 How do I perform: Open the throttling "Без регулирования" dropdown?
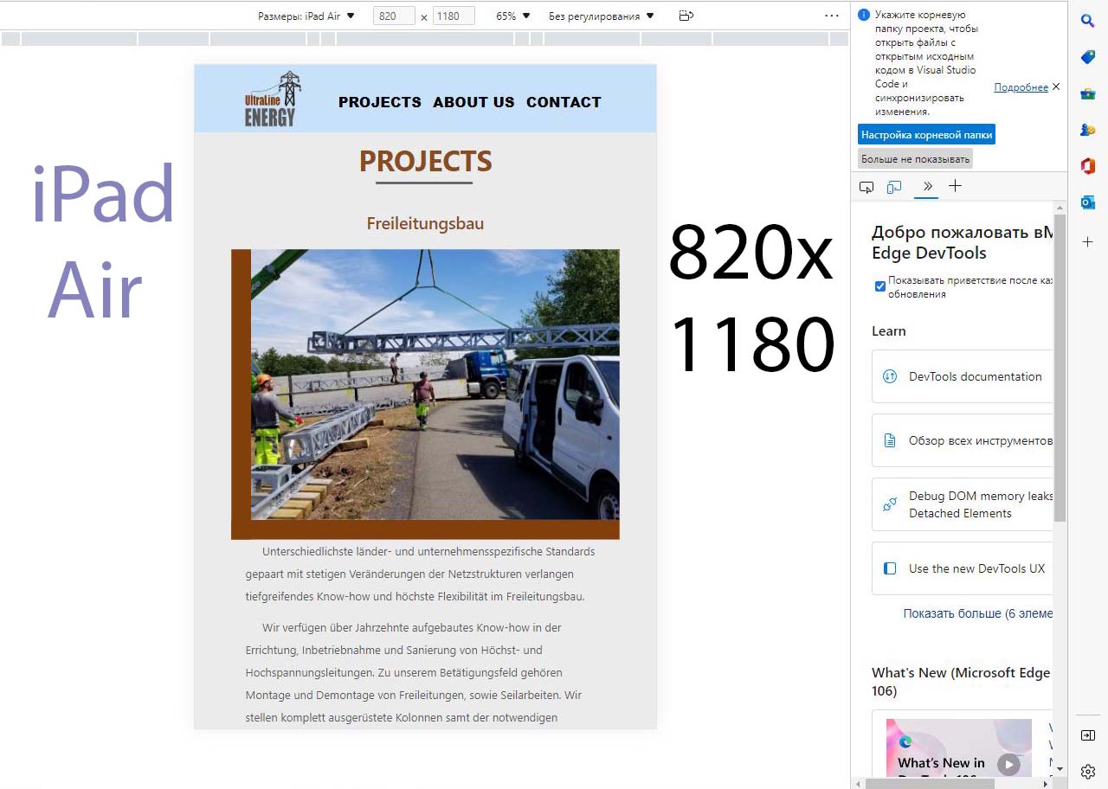pyautogui.click(x=602, y=16)
